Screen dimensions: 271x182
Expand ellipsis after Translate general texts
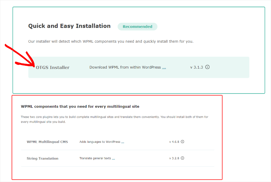tap(113, 158)
